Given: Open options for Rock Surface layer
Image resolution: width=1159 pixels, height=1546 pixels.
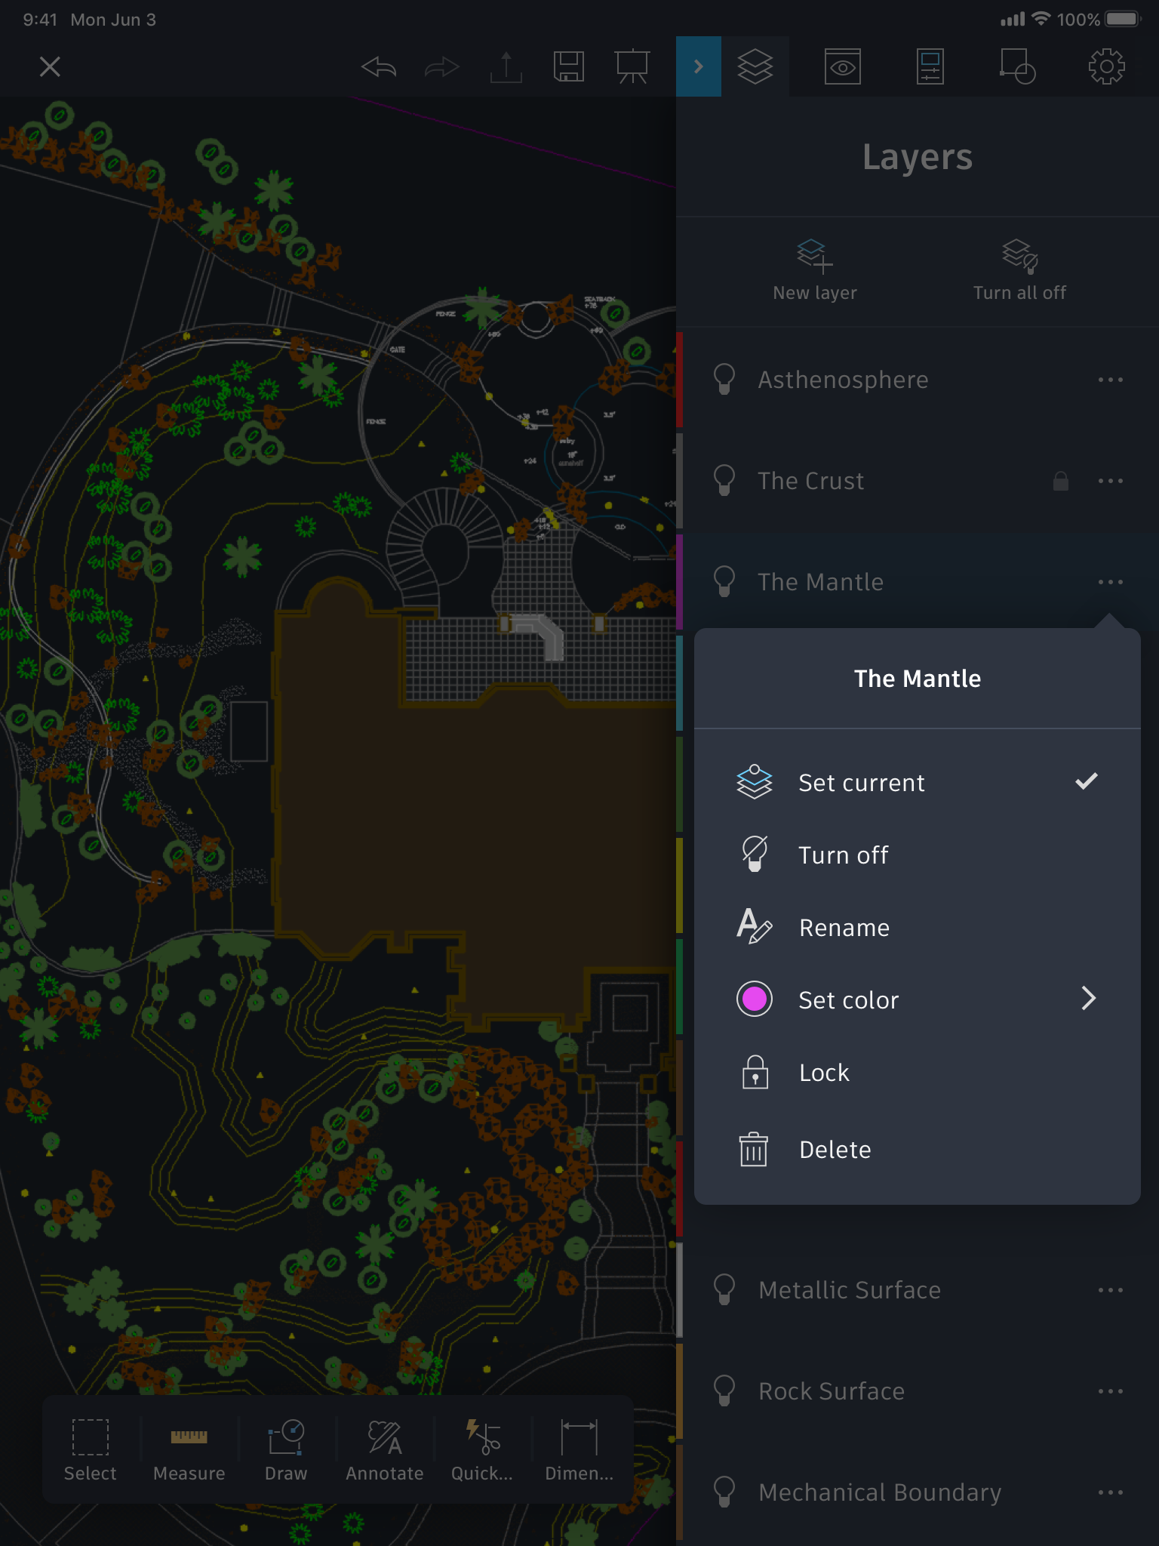Looking at the screenshot, I should (x=1111, y=1391).
